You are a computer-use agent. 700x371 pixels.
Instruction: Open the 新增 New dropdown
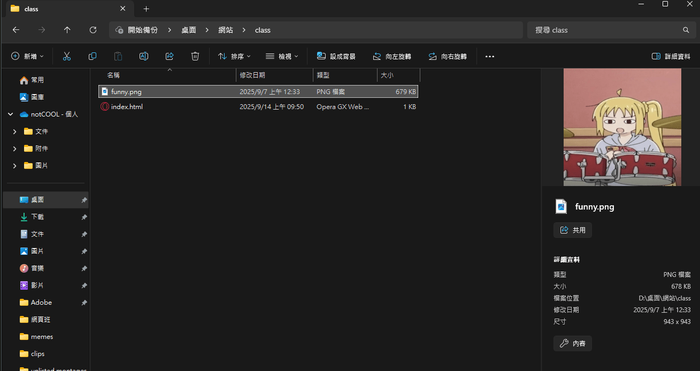pyautogui.click(x=28, y=56)
